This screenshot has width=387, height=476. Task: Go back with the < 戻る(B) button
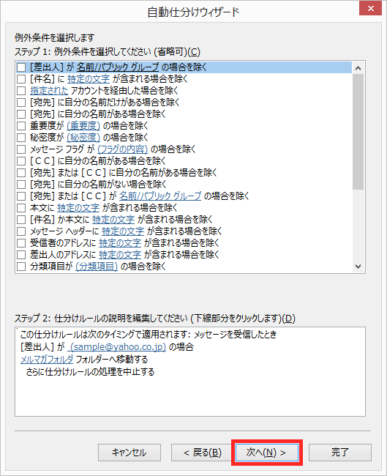[203, 453]
